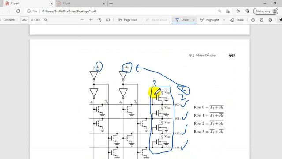Viewport: 282px width, 159px height.
Task: Open the Favorites list
Action: coord(238,11)
